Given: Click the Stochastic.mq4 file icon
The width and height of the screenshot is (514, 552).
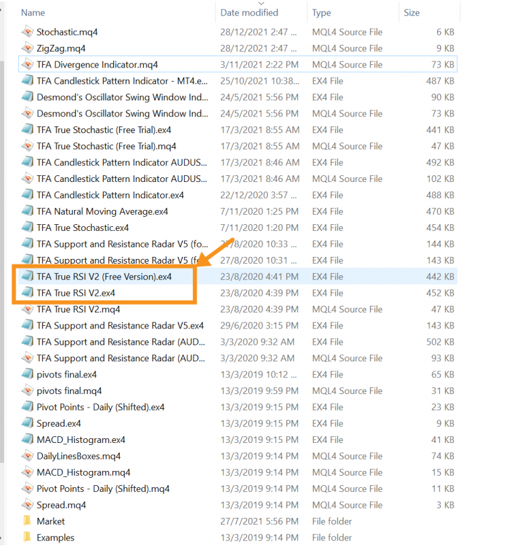Looking at the screenshot, I should (27, 32).
